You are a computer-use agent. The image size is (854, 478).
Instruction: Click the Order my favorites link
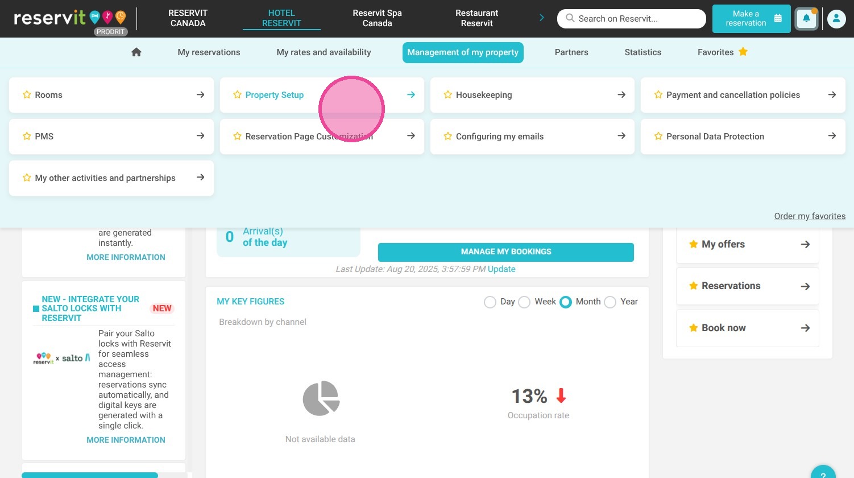click(x=810, y=216)
